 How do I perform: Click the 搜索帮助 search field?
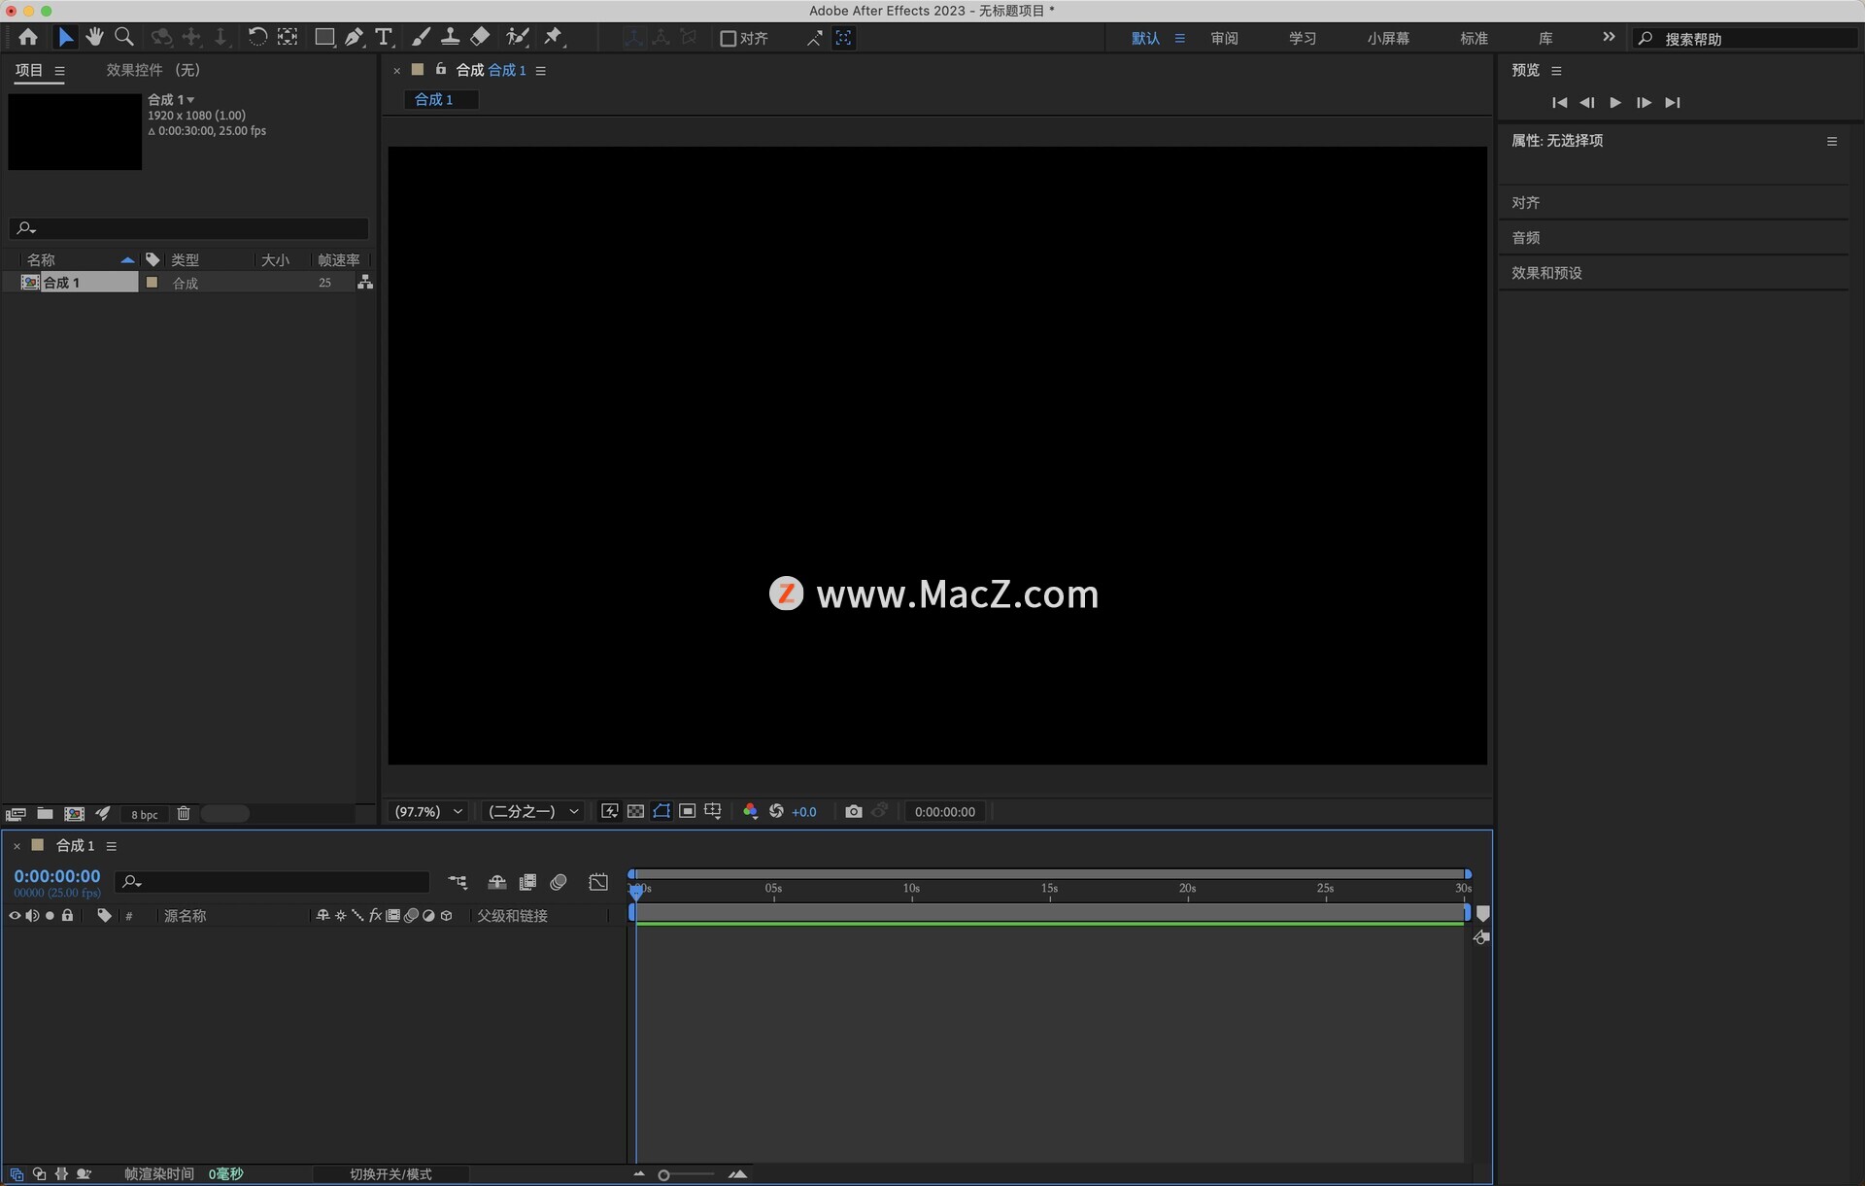pos(1746,39)
